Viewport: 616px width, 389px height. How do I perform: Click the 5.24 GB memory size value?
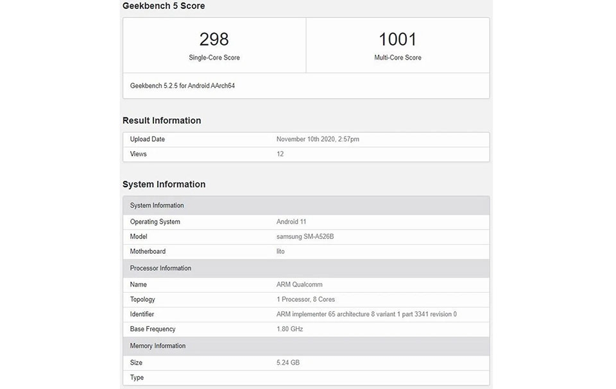point(287,363)
